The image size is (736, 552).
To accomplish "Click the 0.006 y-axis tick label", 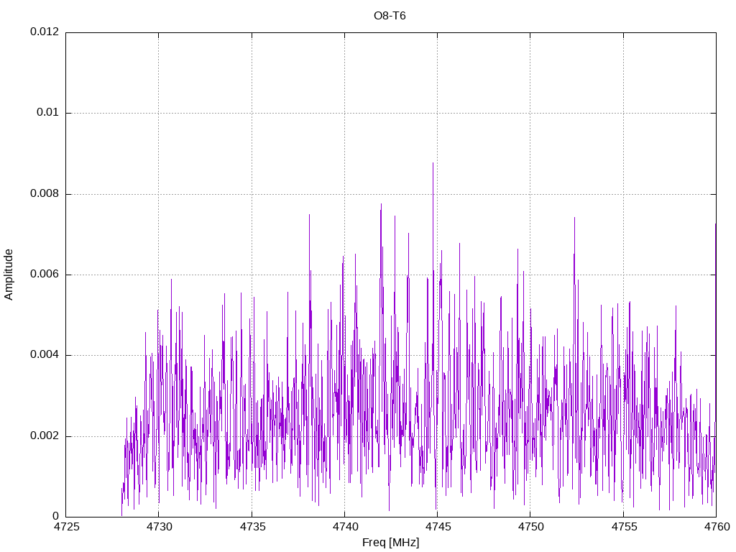I will pyautogui.click(x=45, y=275).
